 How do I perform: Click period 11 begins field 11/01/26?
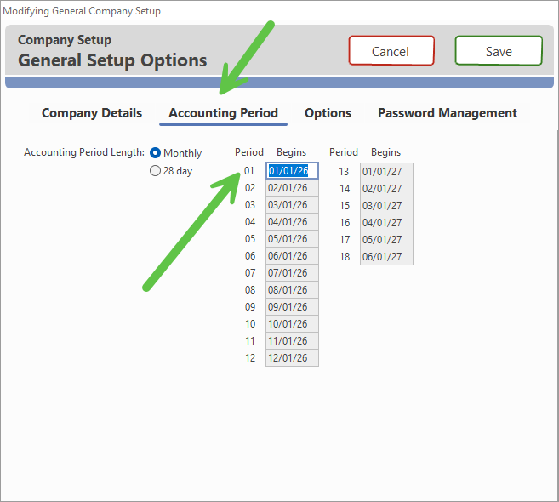click(292, 341)
